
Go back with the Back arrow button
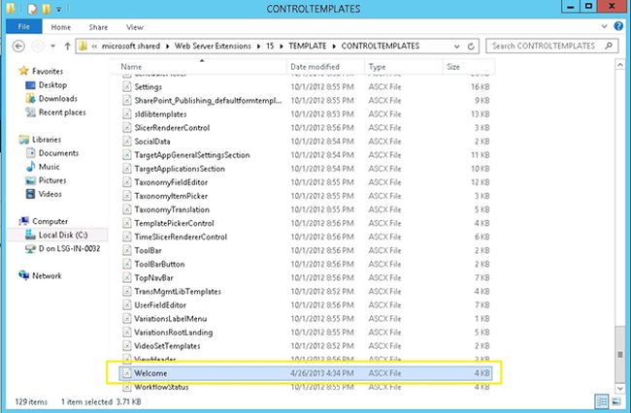[x=18, y=47]
